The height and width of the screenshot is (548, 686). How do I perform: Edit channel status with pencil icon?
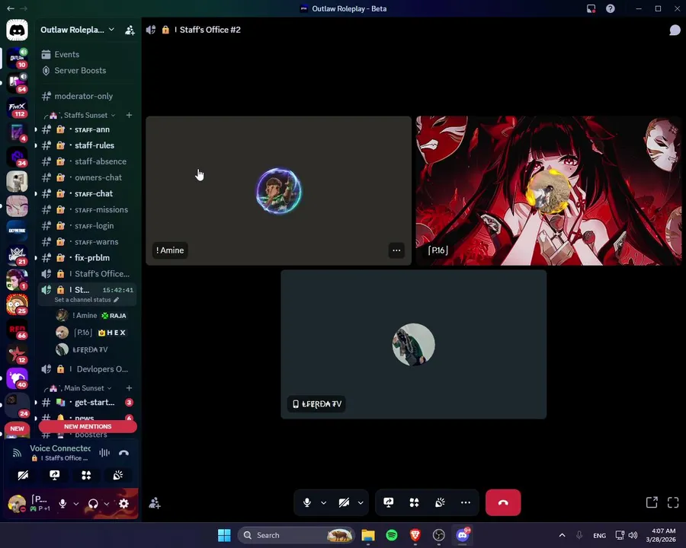(x=116, y=300)
